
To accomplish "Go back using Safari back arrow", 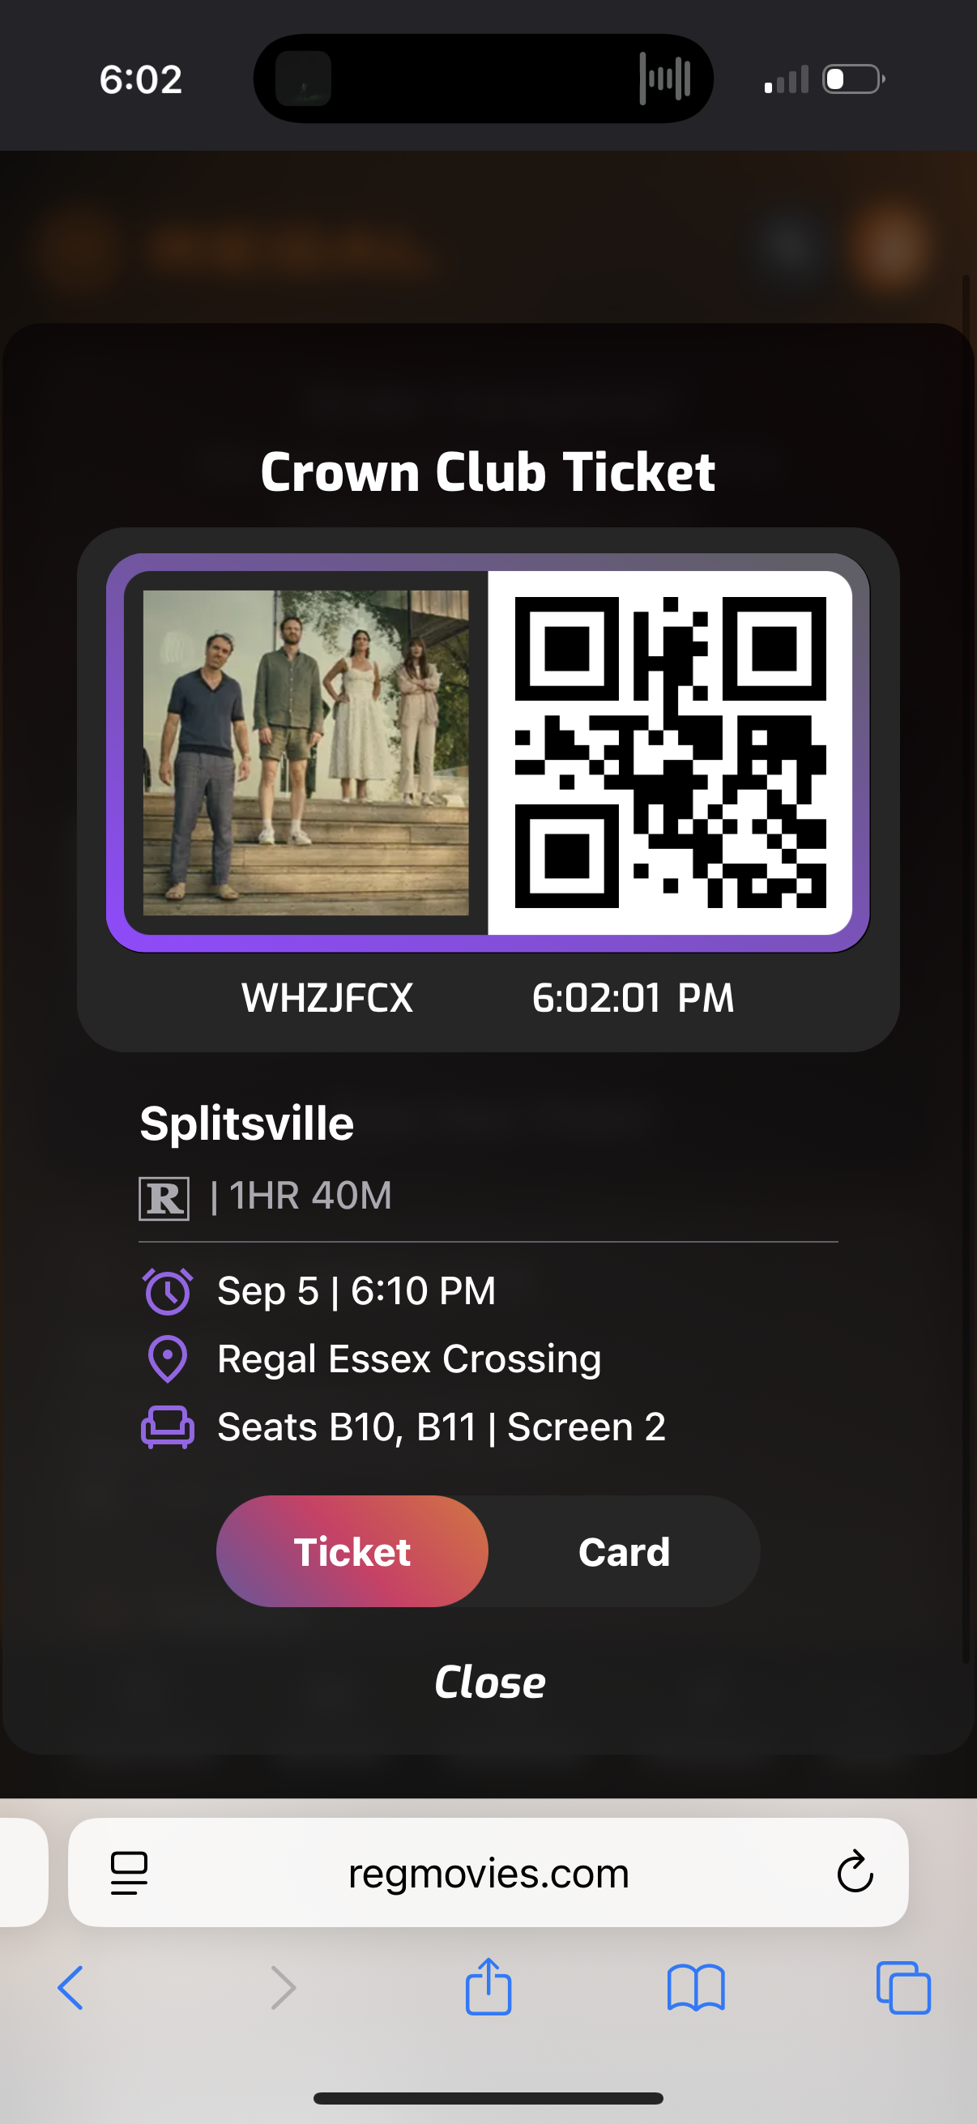I will click(71, 1988).
